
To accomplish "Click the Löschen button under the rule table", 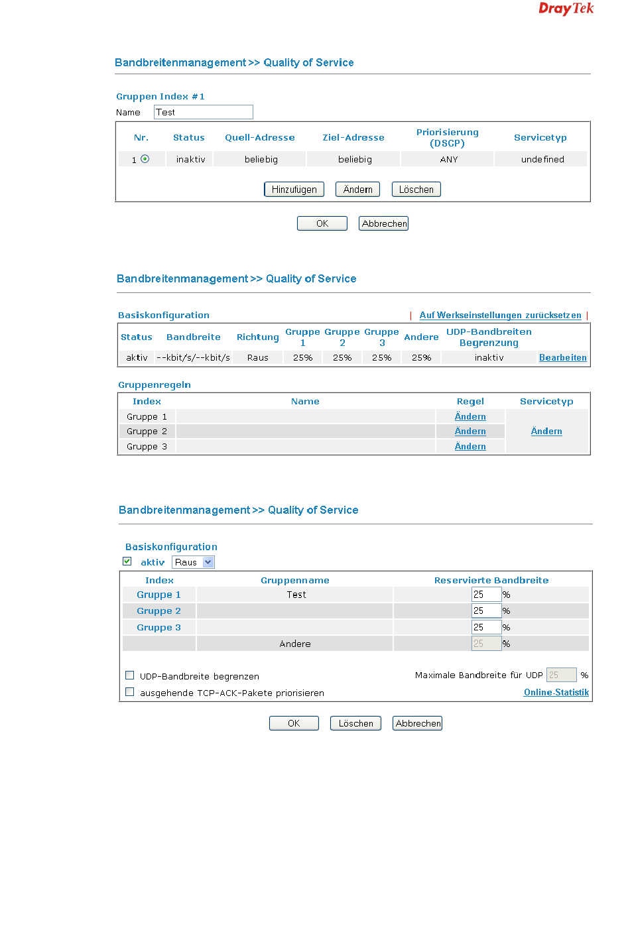I will click(x=416, y=190).
